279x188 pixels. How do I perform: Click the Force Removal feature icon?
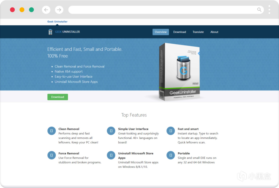[52, 155]
